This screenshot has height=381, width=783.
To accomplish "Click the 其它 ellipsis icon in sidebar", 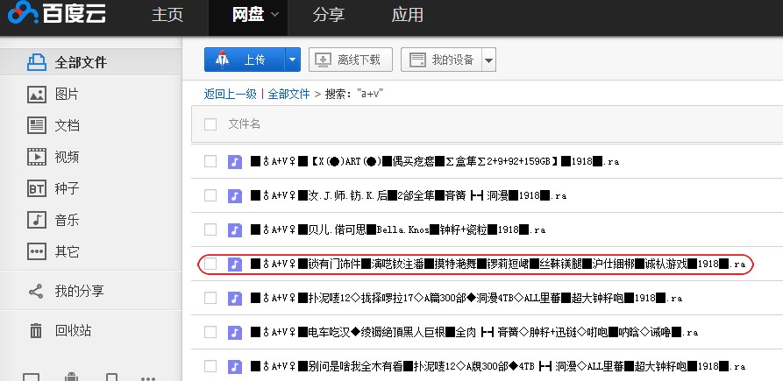I will (37, 250).
